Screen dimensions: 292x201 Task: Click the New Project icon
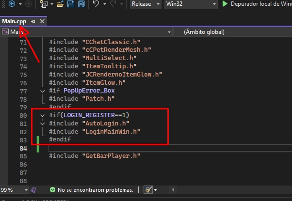pos(44,4)
